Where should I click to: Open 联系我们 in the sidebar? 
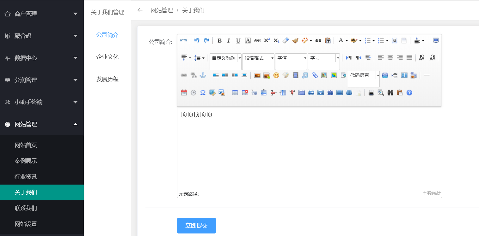point(26,208)
